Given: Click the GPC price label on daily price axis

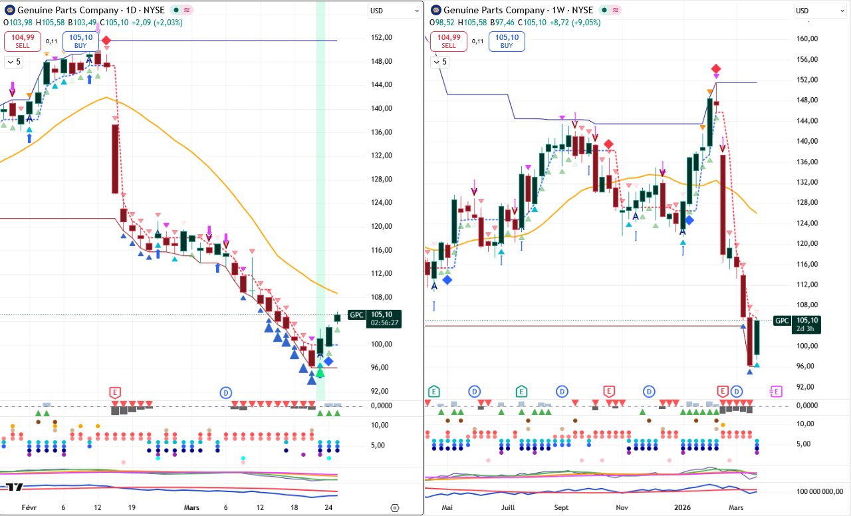Looking at the screenshot, I should tap(357, 315).
